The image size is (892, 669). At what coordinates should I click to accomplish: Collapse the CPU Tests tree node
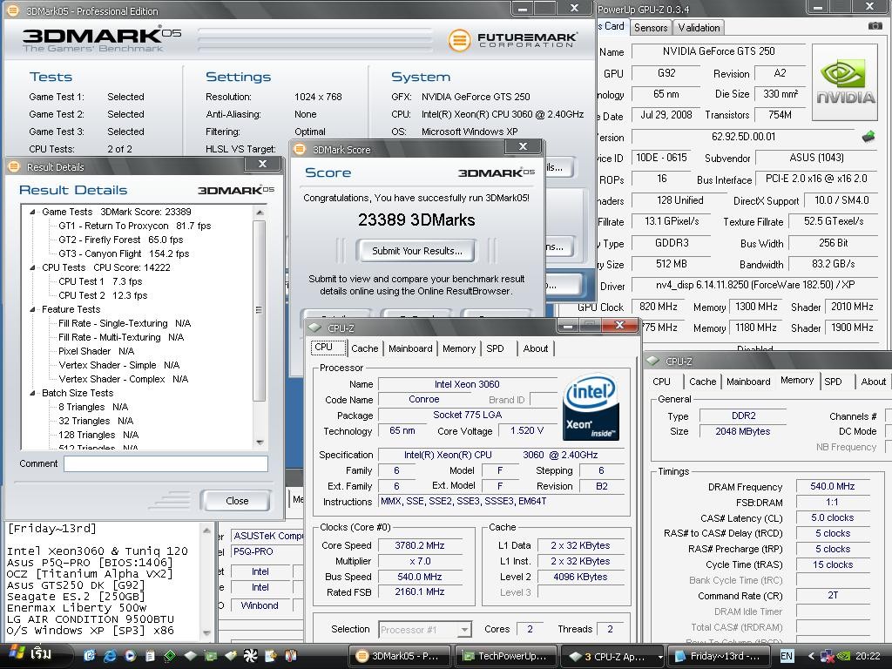coord(33,267)
